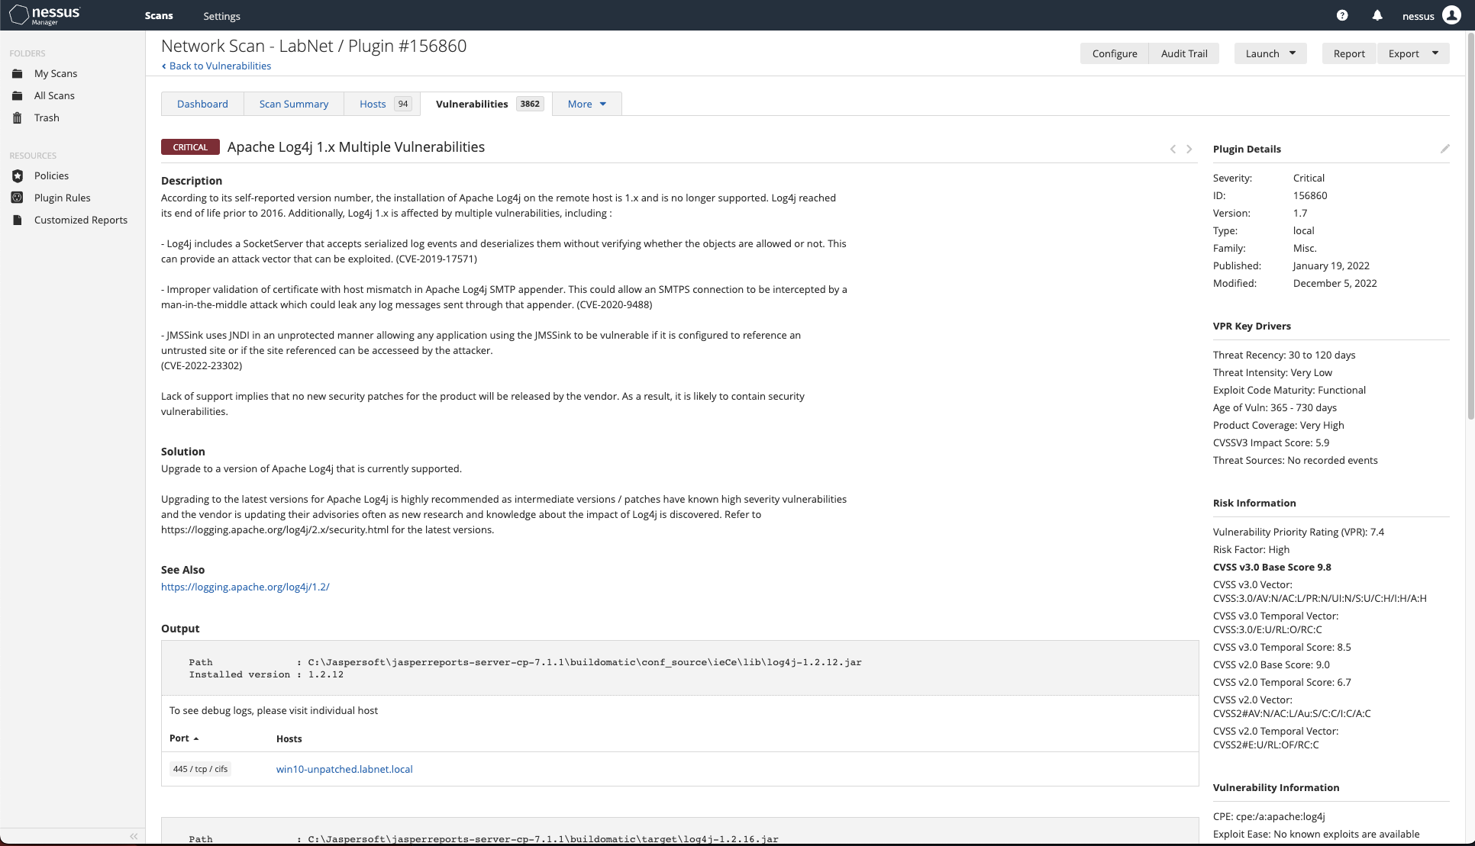
Task: Click the Hosts column header
Action: tap(289, 738)
